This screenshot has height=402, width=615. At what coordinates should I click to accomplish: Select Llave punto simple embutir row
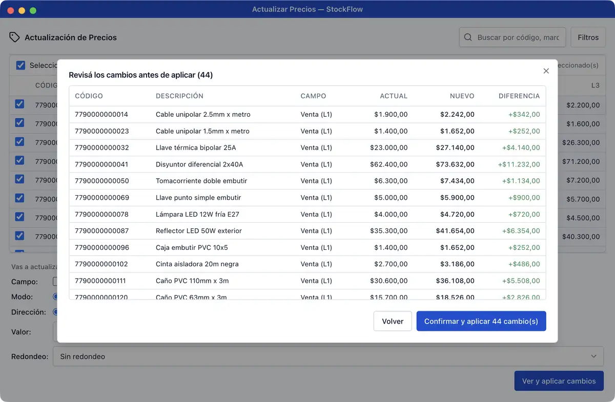307,198
